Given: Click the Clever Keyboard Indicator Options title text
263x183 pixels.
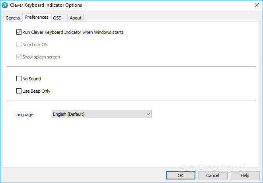Looking at the screenshot, I should [x=46, y=5].
